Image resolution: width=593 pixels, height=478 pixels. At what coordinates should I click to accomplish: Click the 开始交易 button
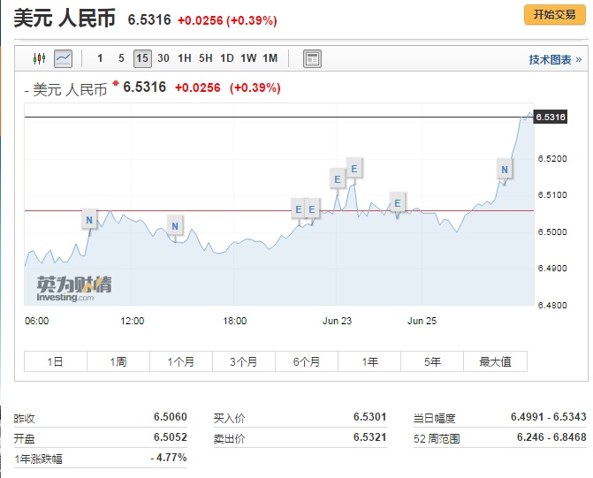[x=554, y=15]
